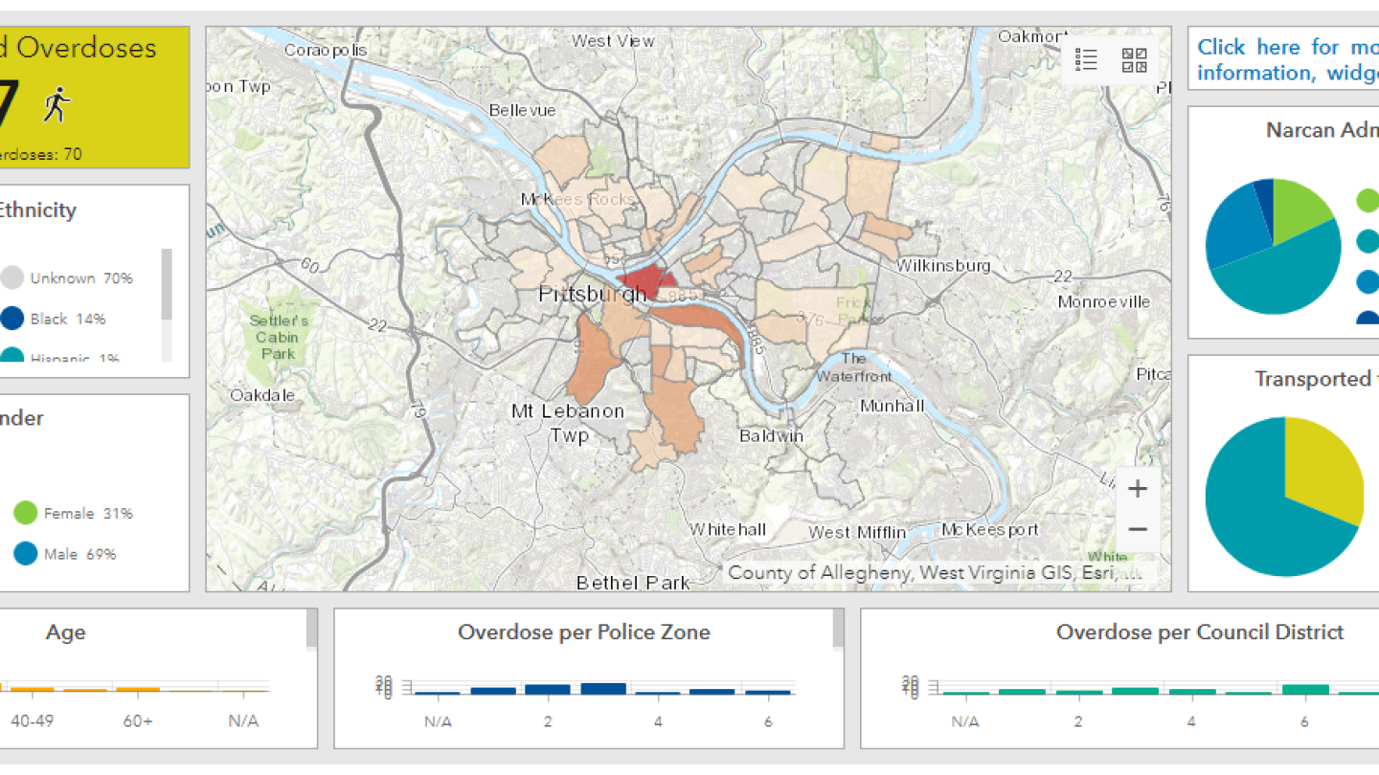Viewport: 1379px width, 775px height.
Task: Click the walking person icon
Action: (x=57, y=104)
